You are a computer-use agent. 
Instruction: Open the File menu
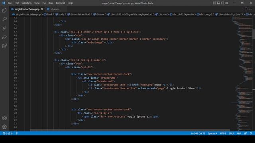tap(10, 3)
